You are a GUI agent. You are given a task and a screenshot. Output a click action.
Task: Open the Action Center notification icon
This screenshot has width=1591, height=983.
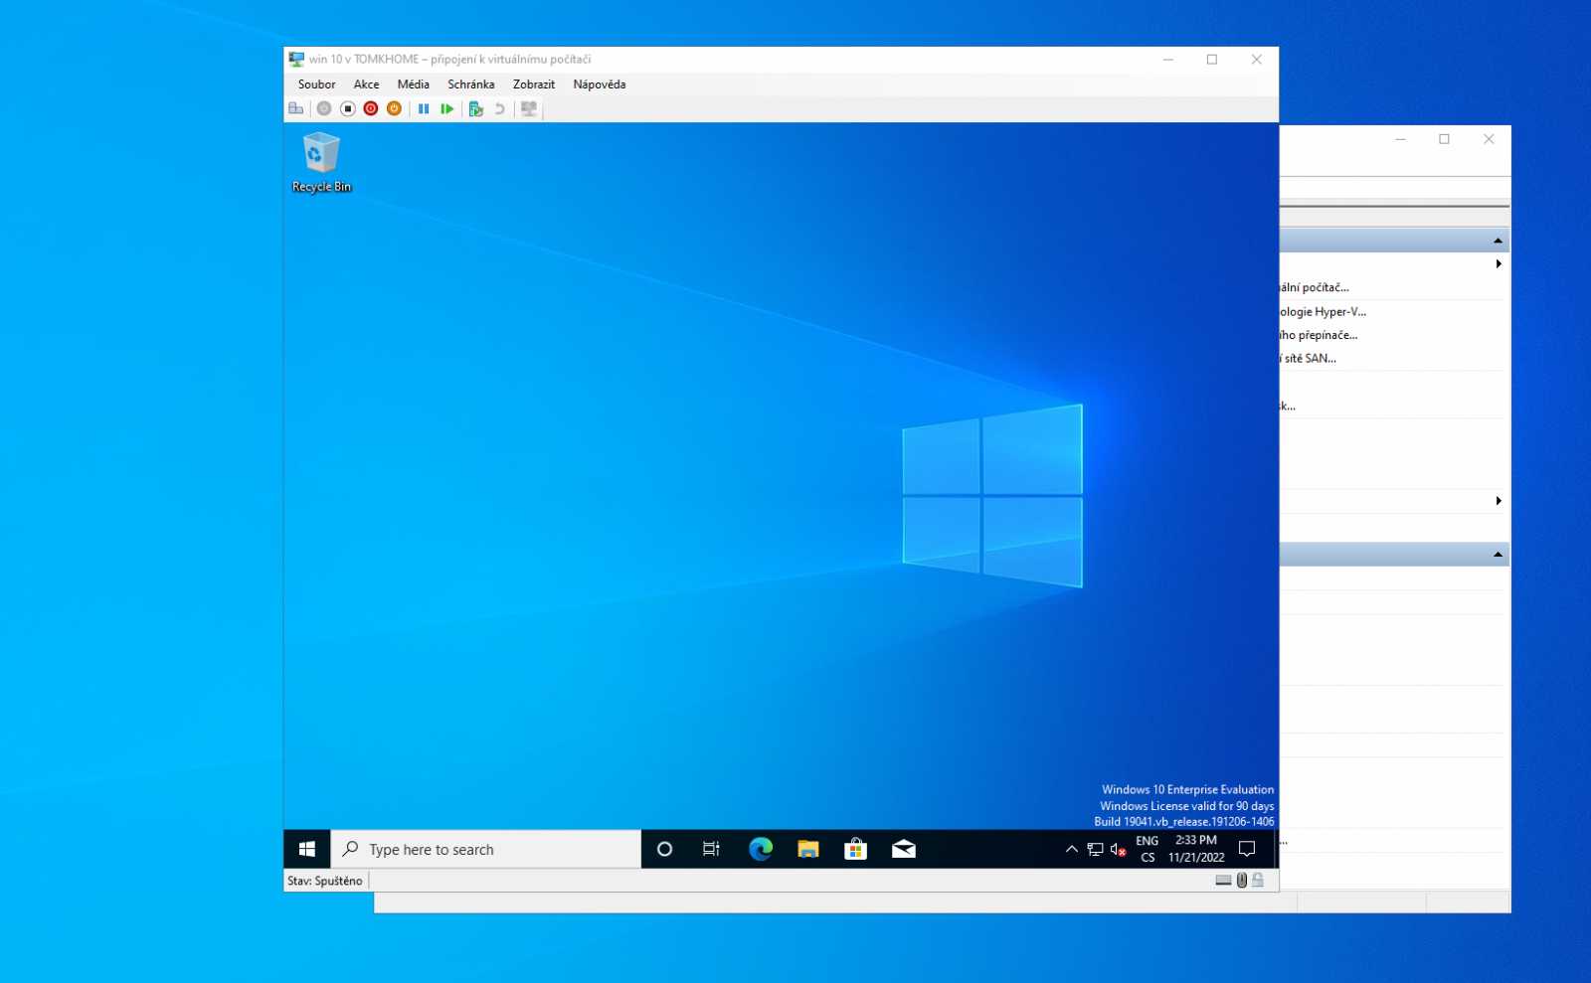coord(1247,849)
